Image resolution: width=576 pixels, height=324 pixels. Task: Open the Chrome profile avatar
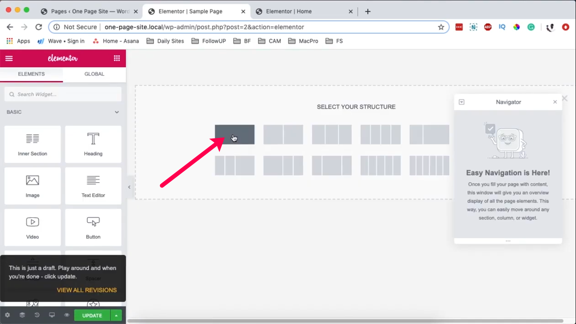coord(550,27)
